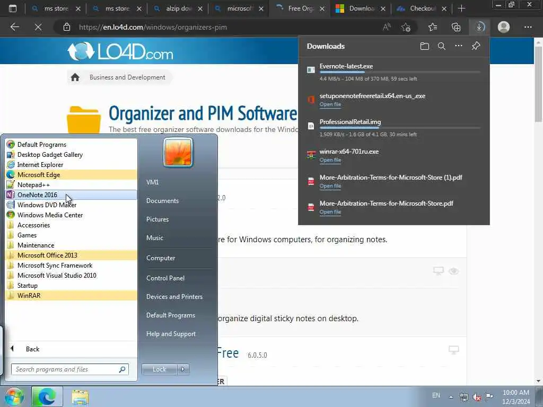Expand the Accessories folder
Screen dimensions: 543x407
[72, 225]
